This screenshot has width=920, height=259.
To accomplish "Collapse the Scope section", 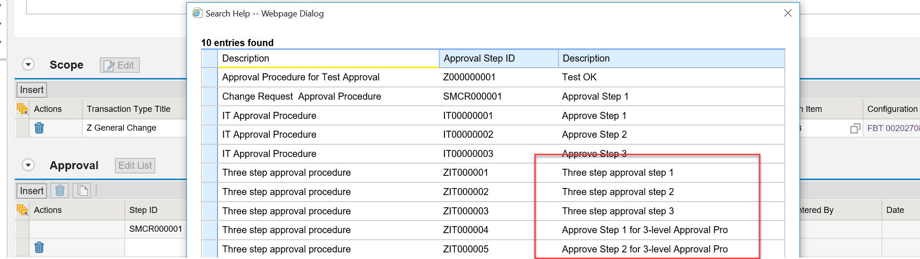I will 28,64.
